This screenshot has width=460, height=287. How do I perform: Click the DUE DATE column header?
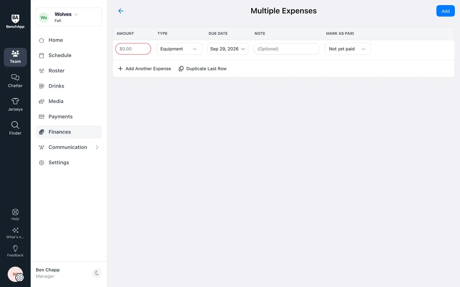218,34
